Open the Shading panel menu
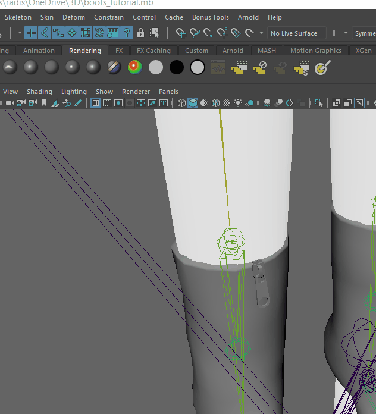Screen dimensions: 376x414 (39, 92)
